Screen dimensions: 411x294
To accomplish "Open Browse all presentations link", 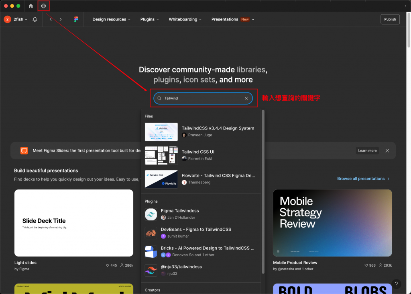I will (x=364, y=179).
